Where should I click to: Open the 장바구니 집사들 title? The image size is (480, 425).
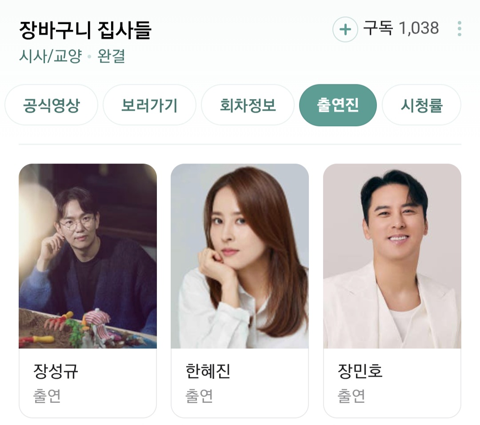coord(85,30)
